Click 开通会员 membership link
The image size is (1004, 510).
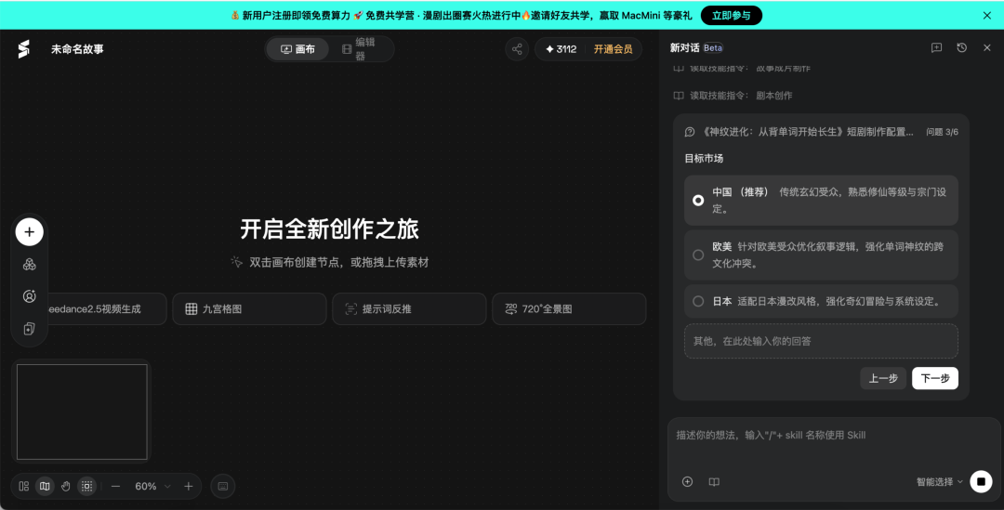(613, 48)
